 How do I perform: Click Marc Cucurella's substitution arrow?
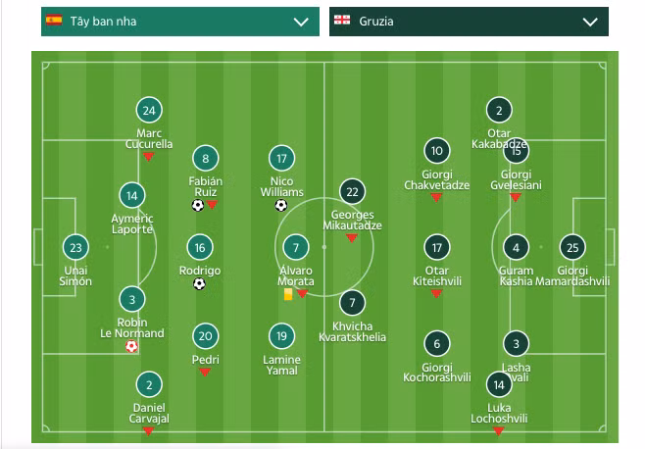coord(148,156)
